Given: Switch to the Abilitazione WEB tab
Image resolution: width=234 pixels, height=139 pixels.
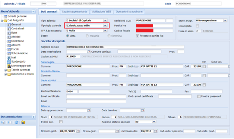Looking at the screenshot, I should tap(101, 11).
